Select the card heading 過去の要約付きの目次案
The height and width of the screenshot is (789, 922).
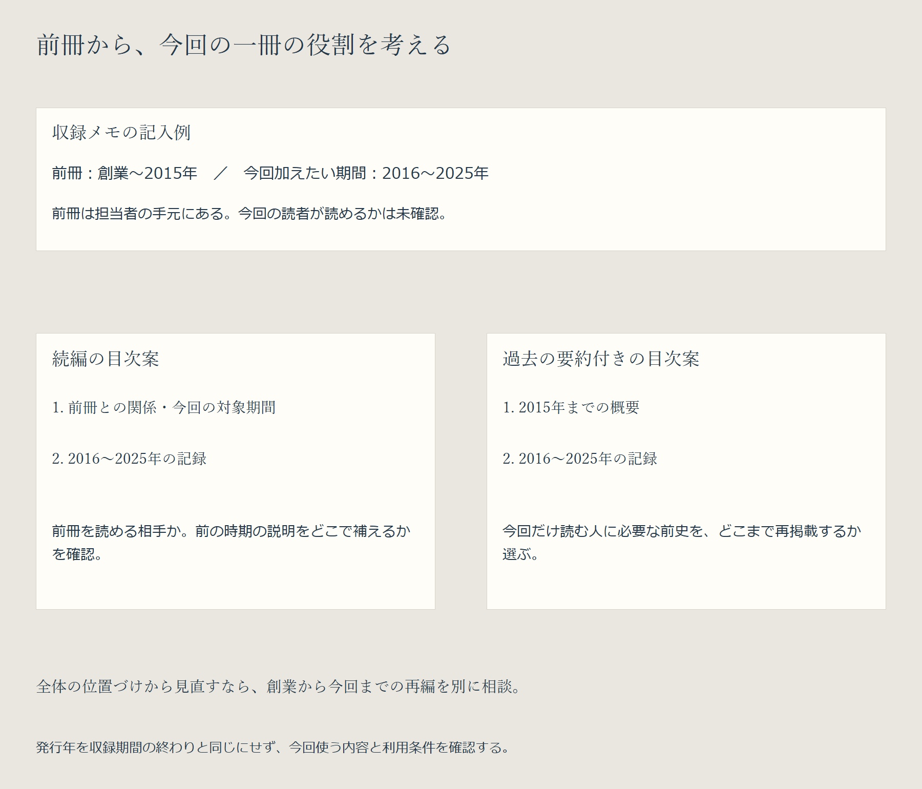(601, 359)
